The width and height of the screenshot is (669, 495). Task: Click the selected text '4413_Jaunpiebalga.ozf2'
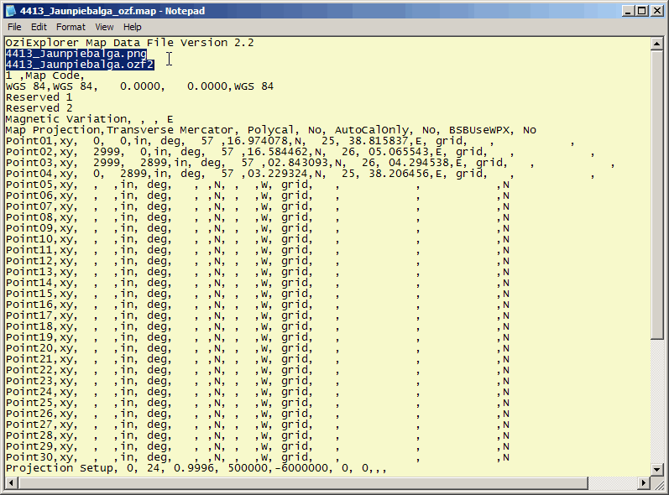coord(80,65)
